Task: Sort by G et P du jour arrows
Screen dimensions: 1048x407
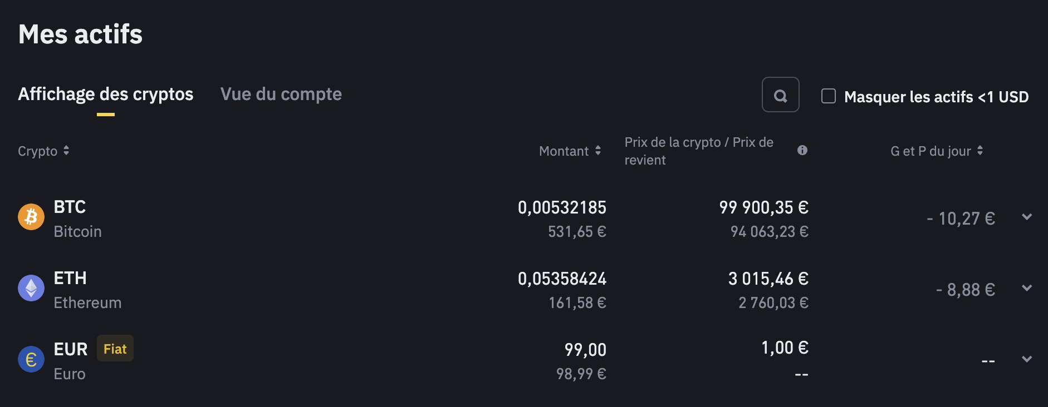Action: tap(980, 151)
